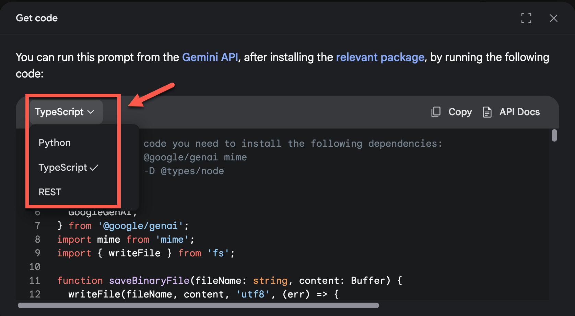Click the duplicate-pages icon next to Copy

[436, 112]
